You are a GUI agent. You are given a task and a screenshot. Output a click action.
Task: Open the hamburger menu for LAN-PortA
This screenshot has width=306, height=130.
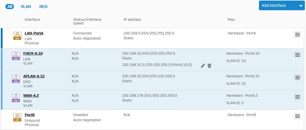(297, 34)
